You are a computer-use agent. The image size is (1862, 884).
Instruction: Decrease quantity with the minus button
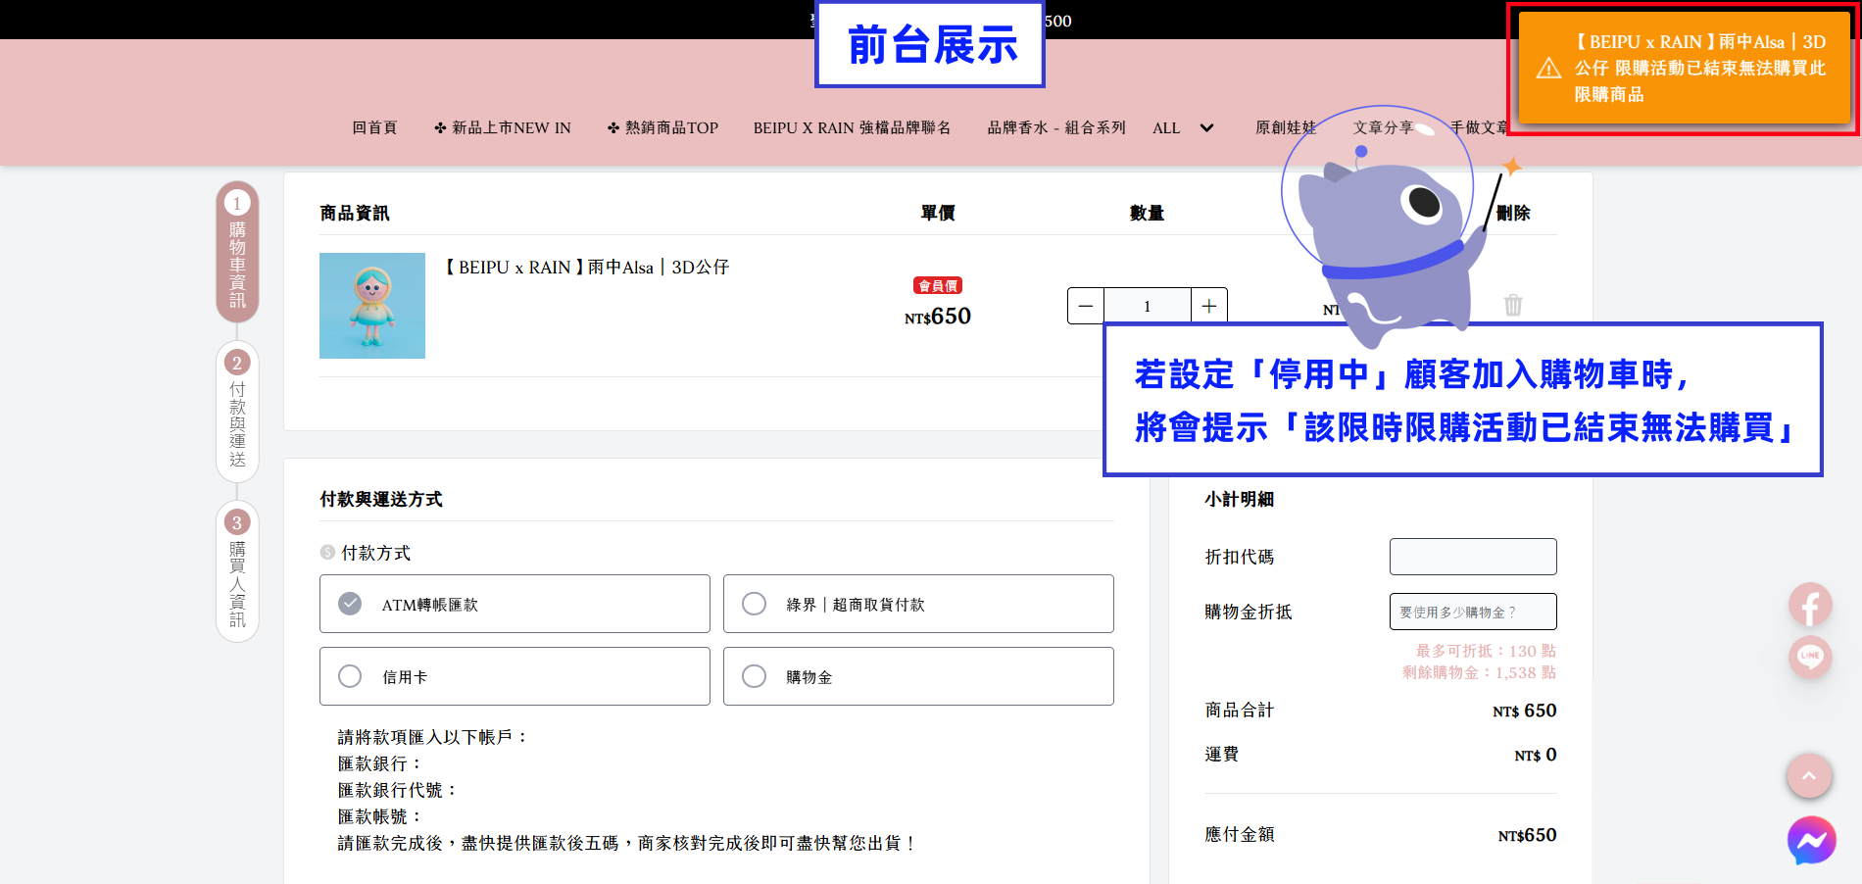pos(1086,306)
